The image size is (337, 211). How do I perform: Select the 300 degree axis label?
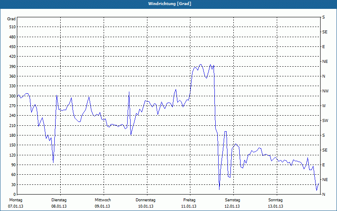(x=12, y=96)
